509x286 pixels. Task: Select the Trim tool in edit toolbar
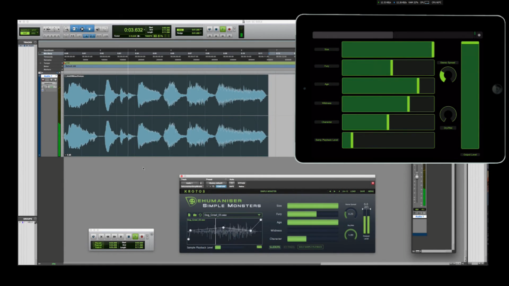(x=74, y=29)
